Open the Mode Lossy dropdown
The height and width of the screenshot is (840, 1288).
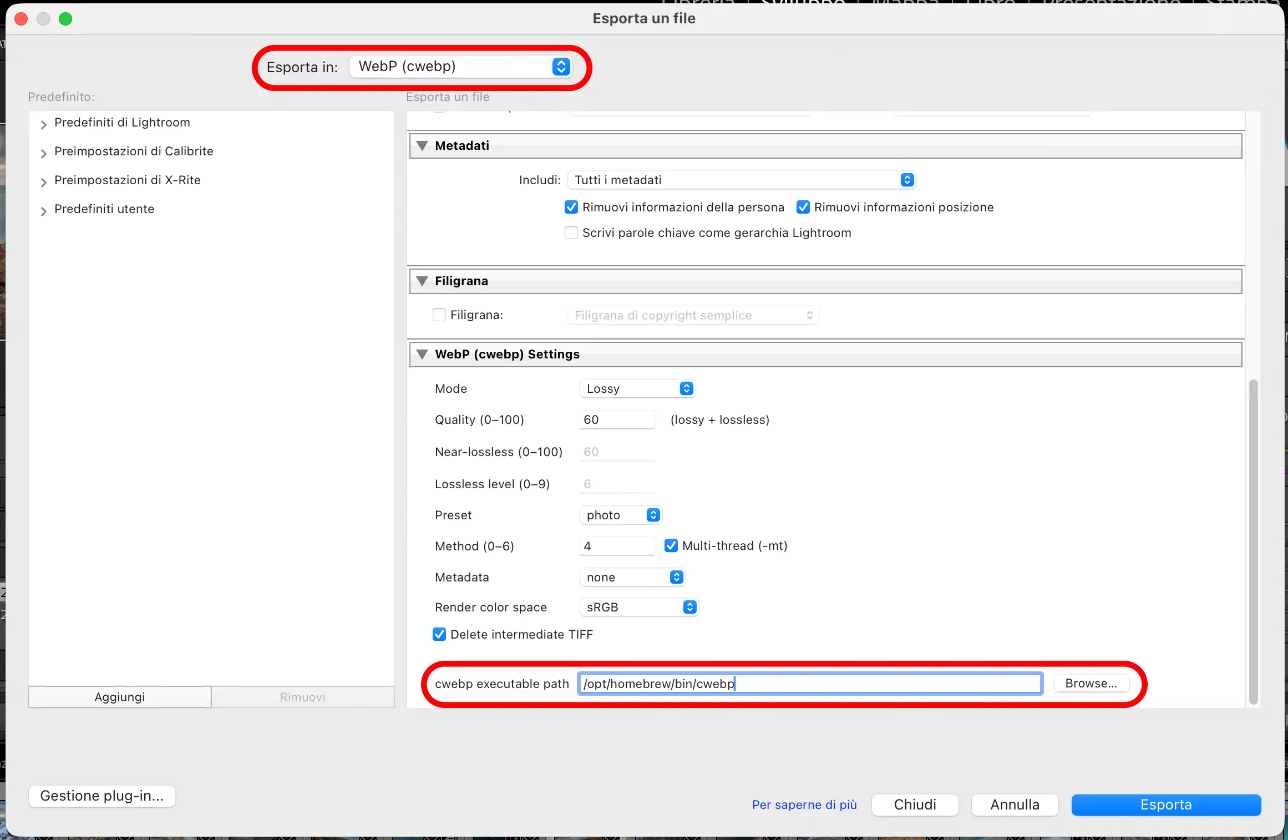click(x=638, y=388)
